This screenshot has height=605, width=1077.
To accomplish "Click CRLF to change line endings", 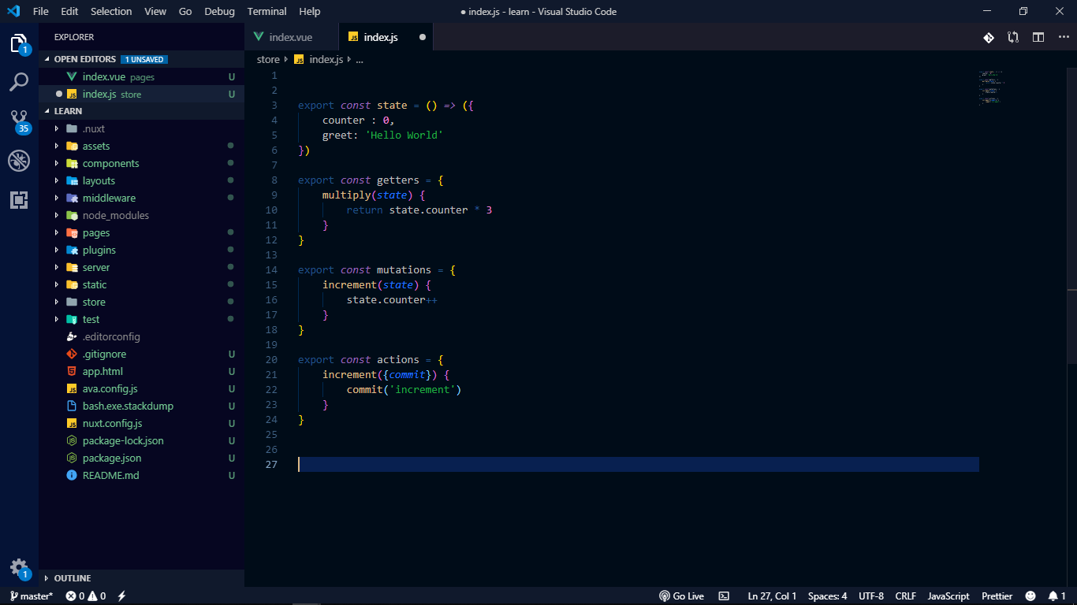I will (x=905, y=596).
